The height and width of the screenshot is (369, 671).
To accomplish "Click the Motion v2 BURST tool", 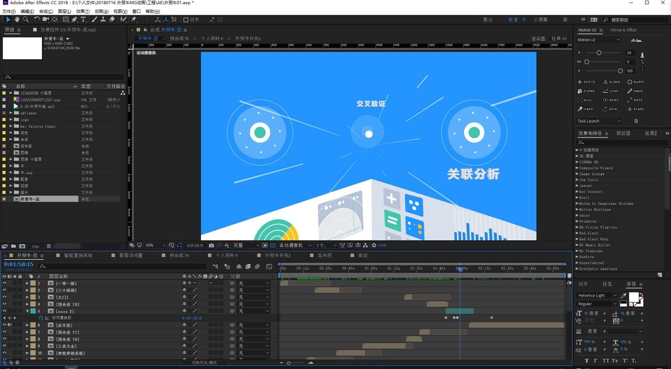I will pos(636,82).
